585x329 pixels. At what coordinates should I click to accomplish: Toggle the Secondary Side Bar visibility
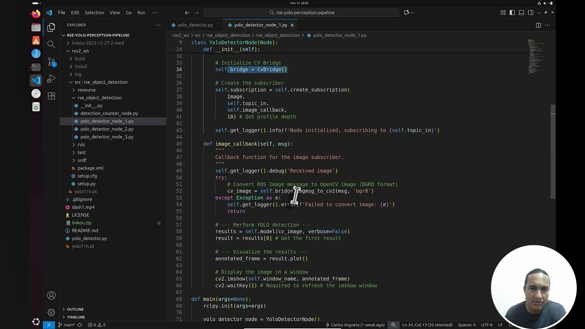(531, 12)
